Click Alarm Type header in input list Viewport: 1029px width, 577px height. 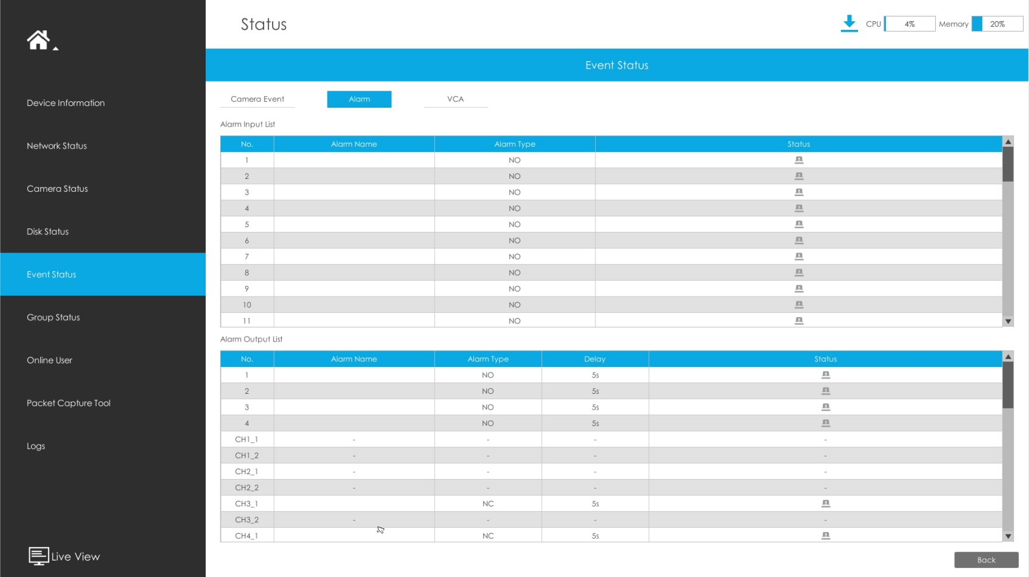(x=515, y=144)
